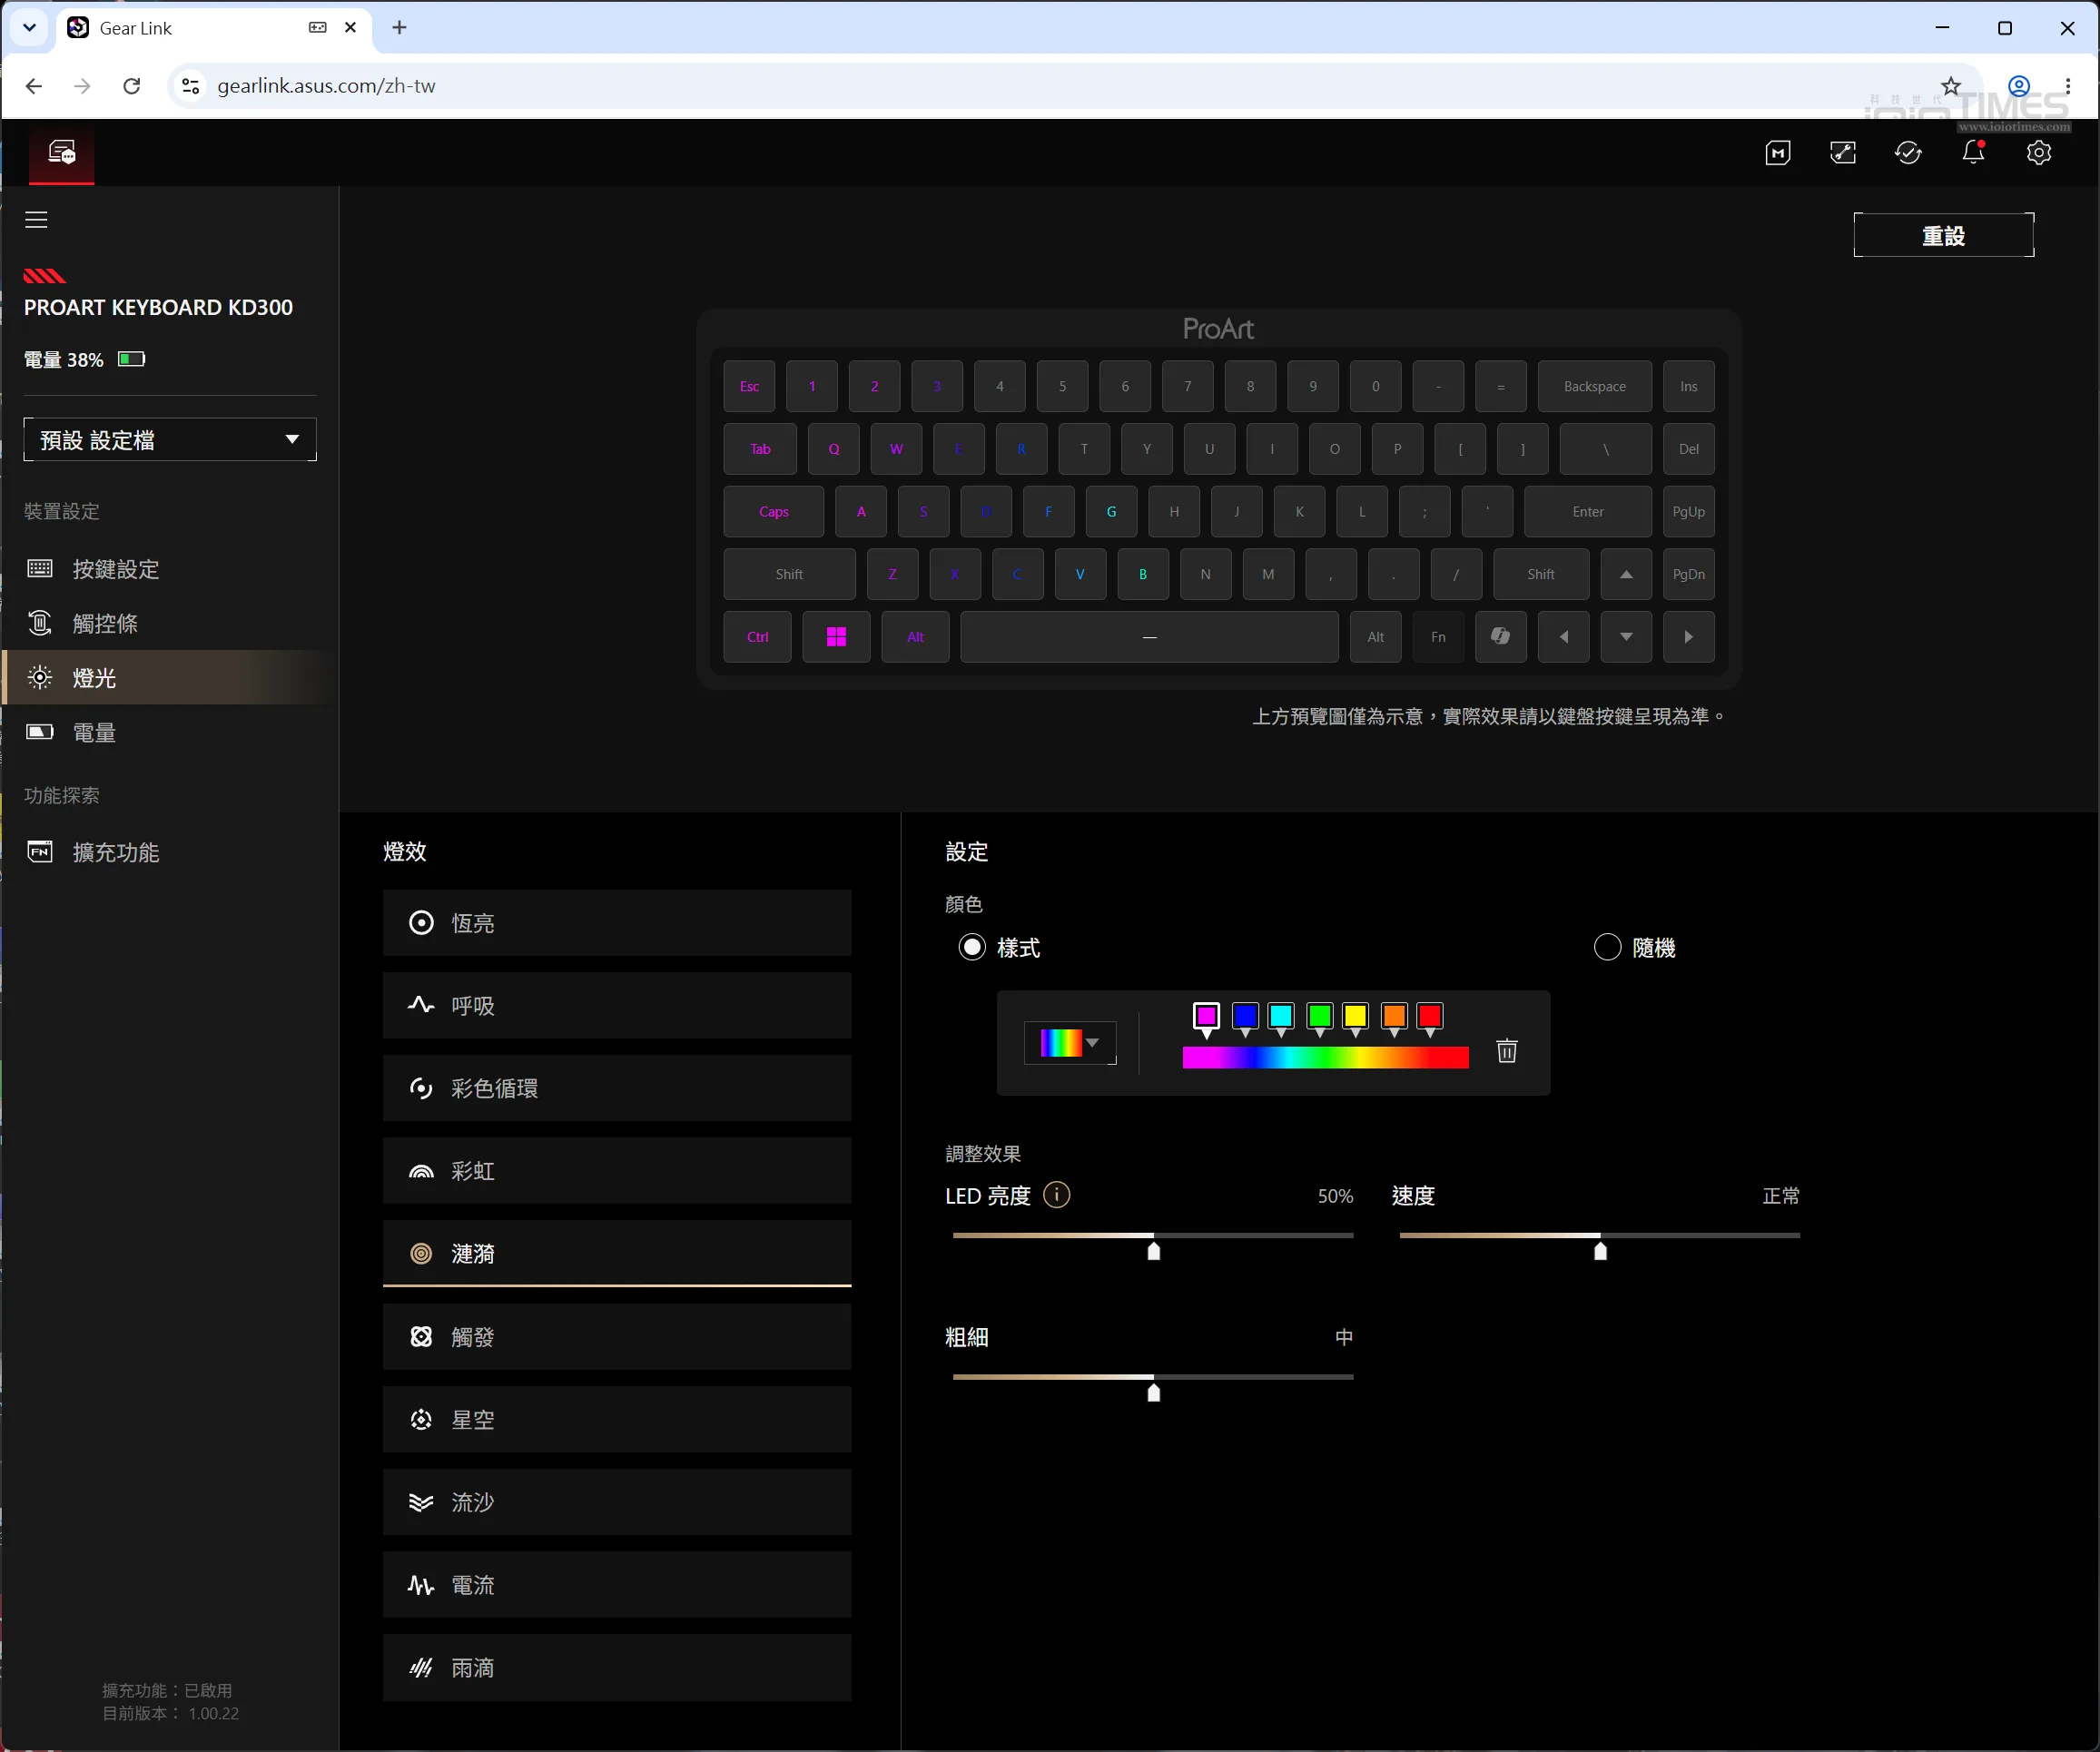The height and width of the screenshot is (1752, 2100).
Task: Click the left arrow key on keyboard preview
Action: pyautogui.click(x=1563, y=637)
